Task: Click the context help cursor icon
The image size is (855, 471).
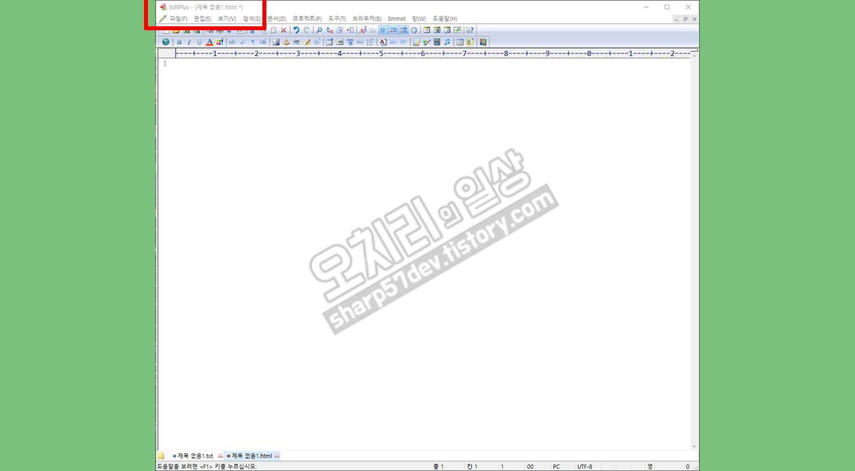Action: pyautogui.click(x=470, y=30)
